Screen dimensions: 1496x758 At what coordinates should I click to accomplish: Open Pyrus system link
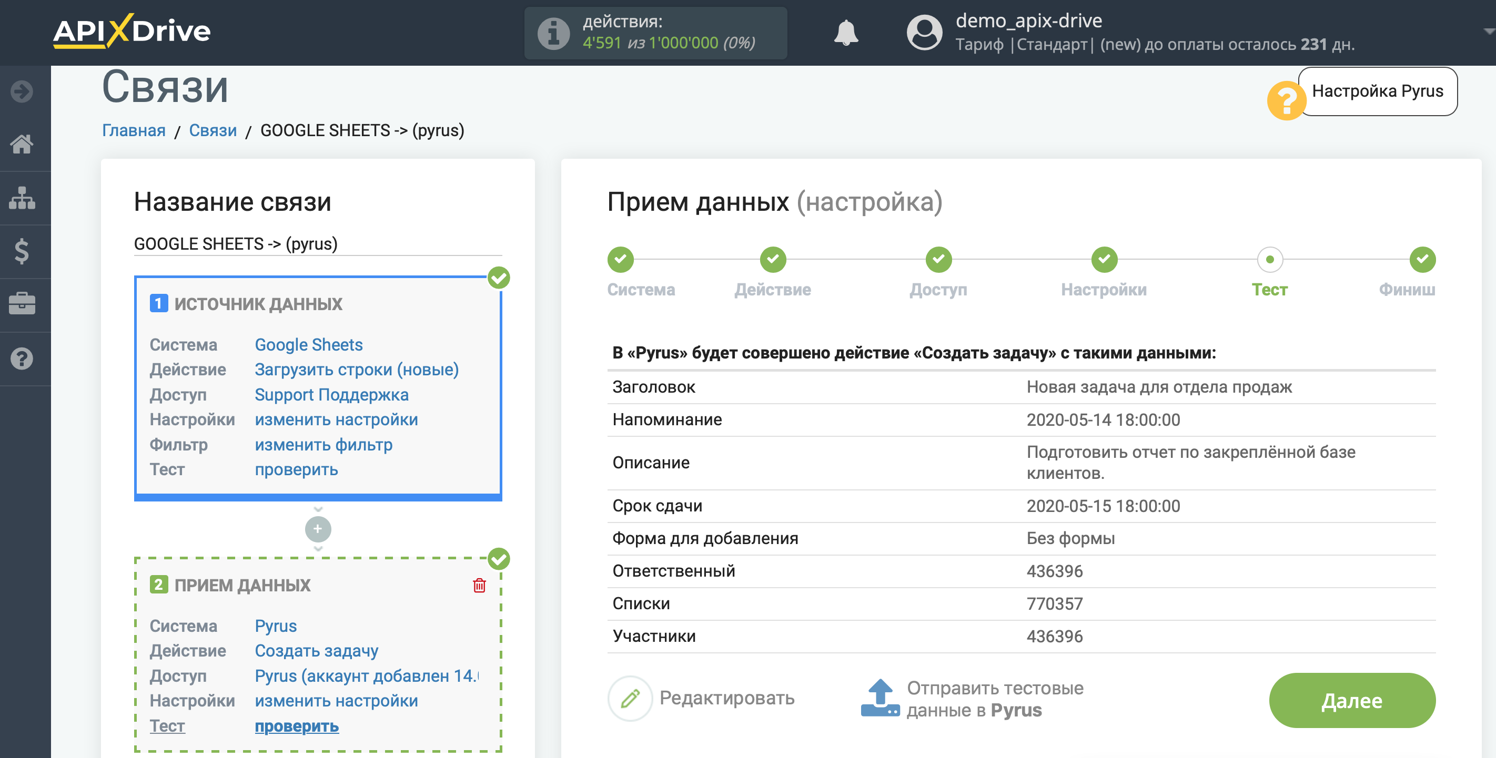[x=275, y=626]
